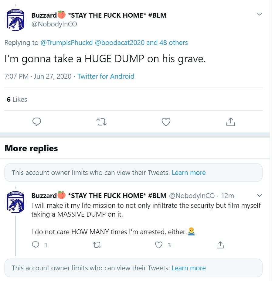Like the main tweet with heart icon
272x281 pixels.
click(166, 122)
